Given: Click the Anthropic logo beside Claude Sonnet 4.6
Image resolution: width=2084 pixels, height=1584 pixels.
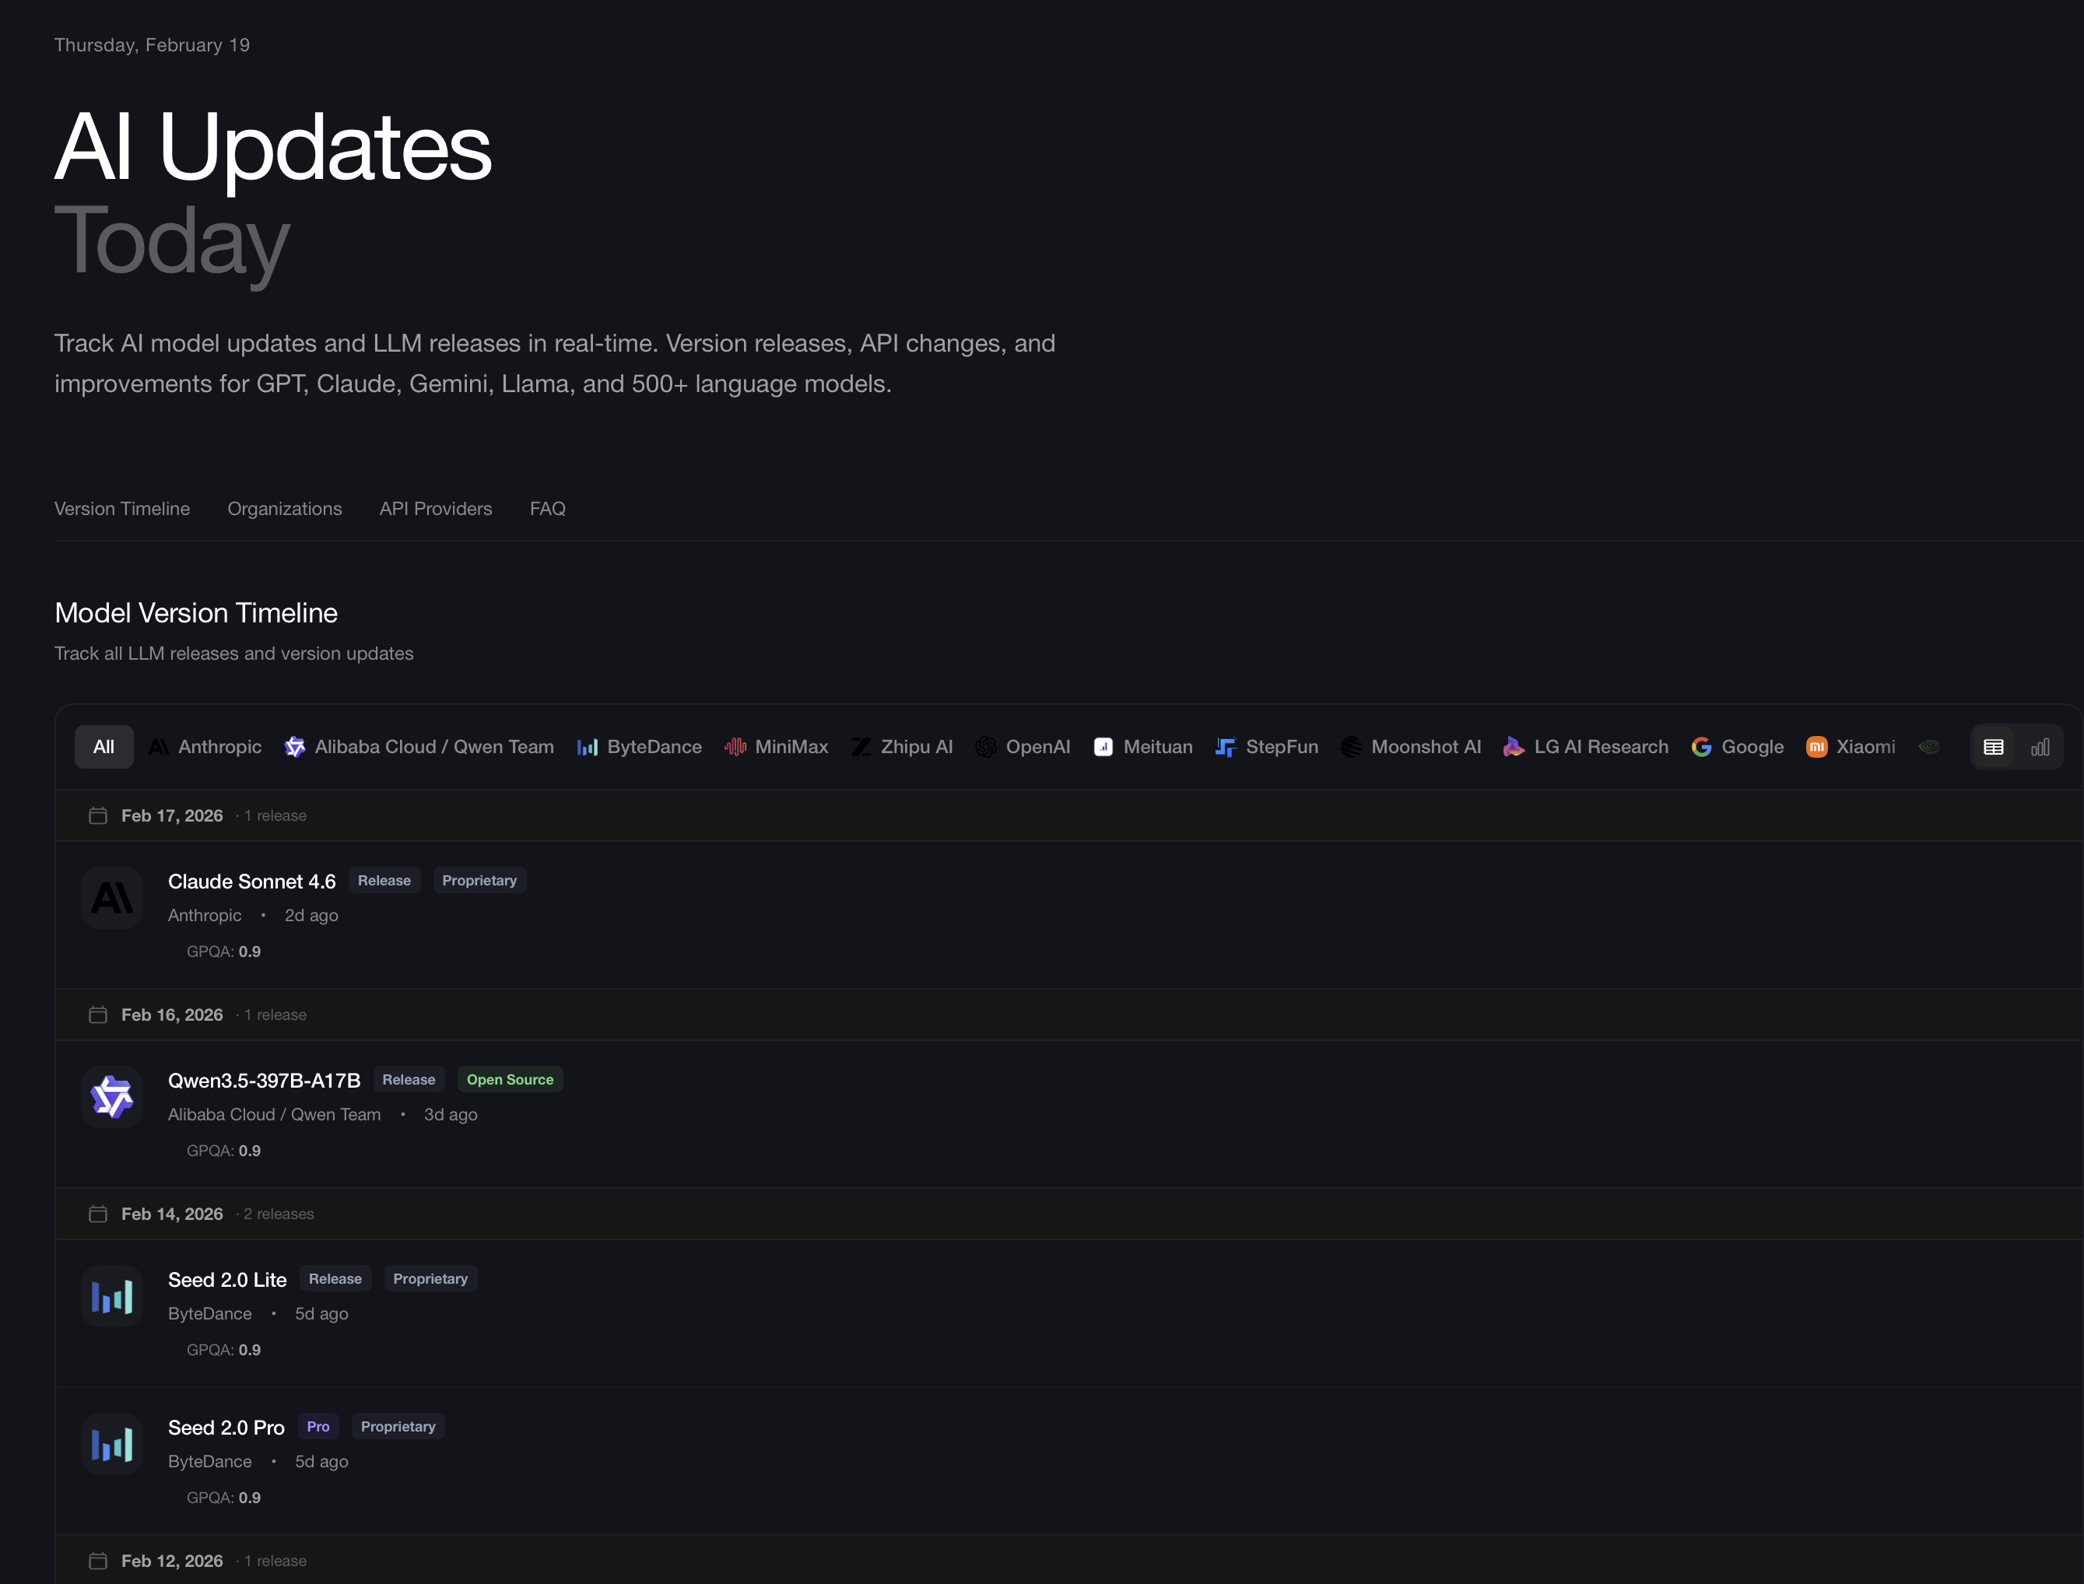Looking at the screenshot, I should [112, 898].
